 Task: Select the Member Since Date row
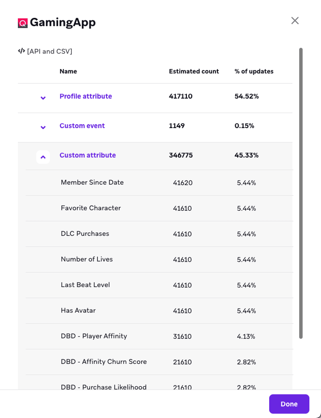pos(159,183)
